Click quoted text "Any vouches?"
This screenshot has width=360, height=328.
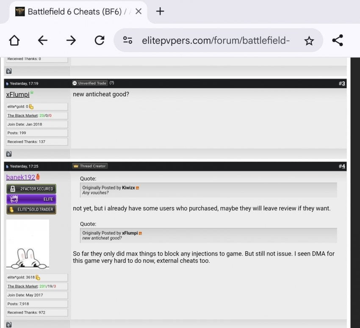(x=95, y=193)
